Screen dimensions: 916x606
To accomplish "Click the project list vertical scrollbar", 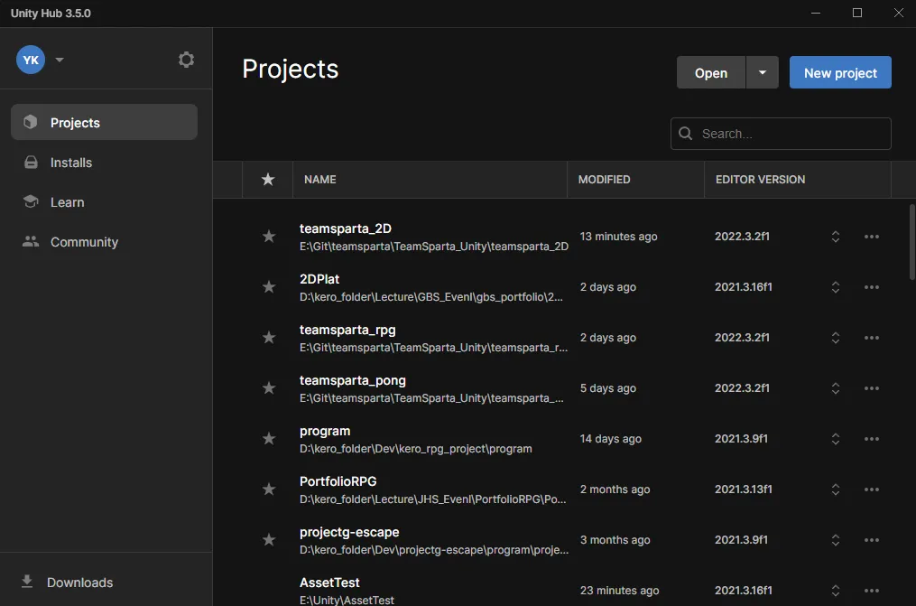I will click(911, 242).
